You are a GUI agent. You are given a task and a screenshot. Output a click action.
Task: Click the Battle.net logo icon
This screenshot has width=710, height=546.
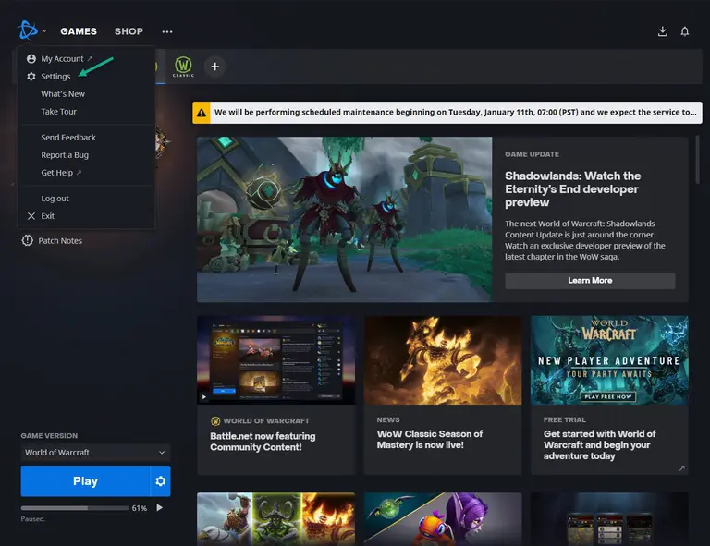pos(28,30)
